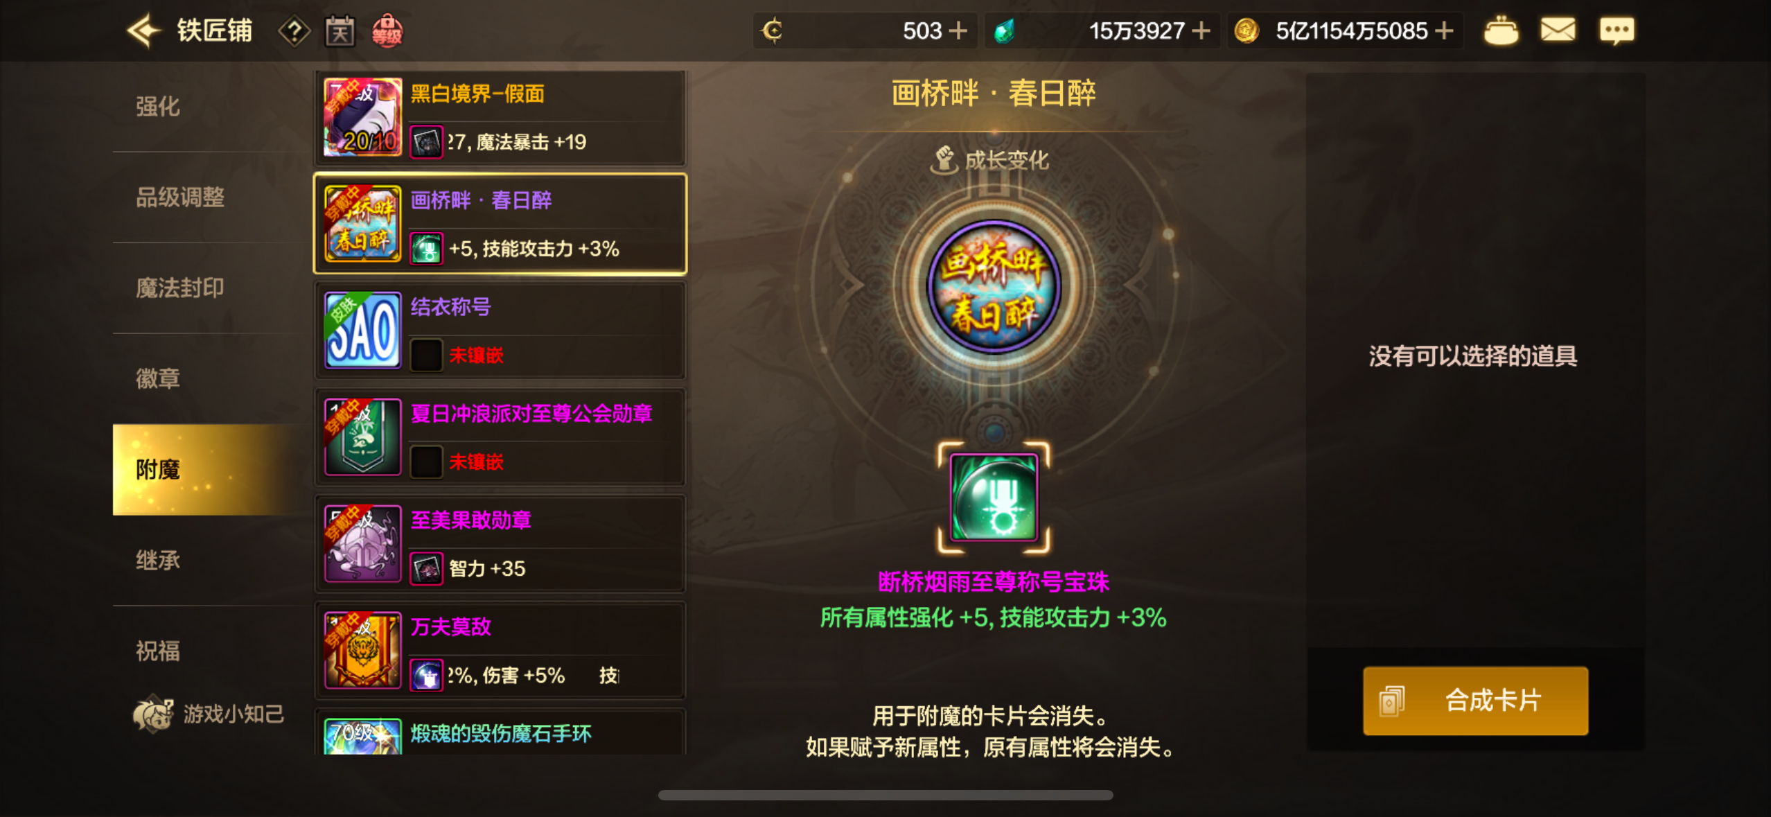The image size is (1771, 817).
Task: Open the mail envelope icon
Action: [1558, 30]
